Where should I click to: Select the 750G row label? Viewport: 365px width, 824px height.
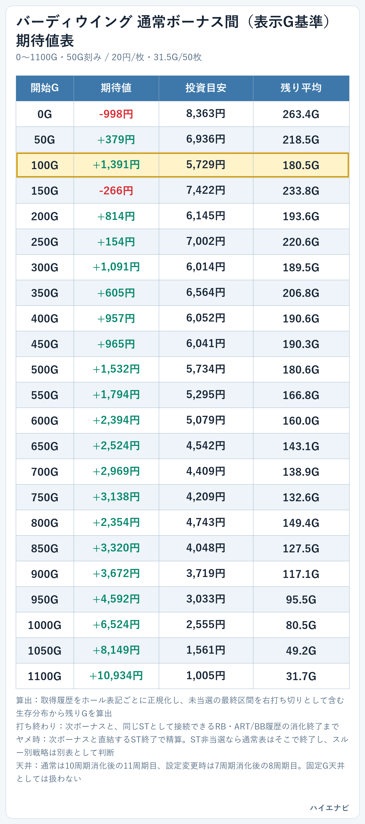(45, 497)
